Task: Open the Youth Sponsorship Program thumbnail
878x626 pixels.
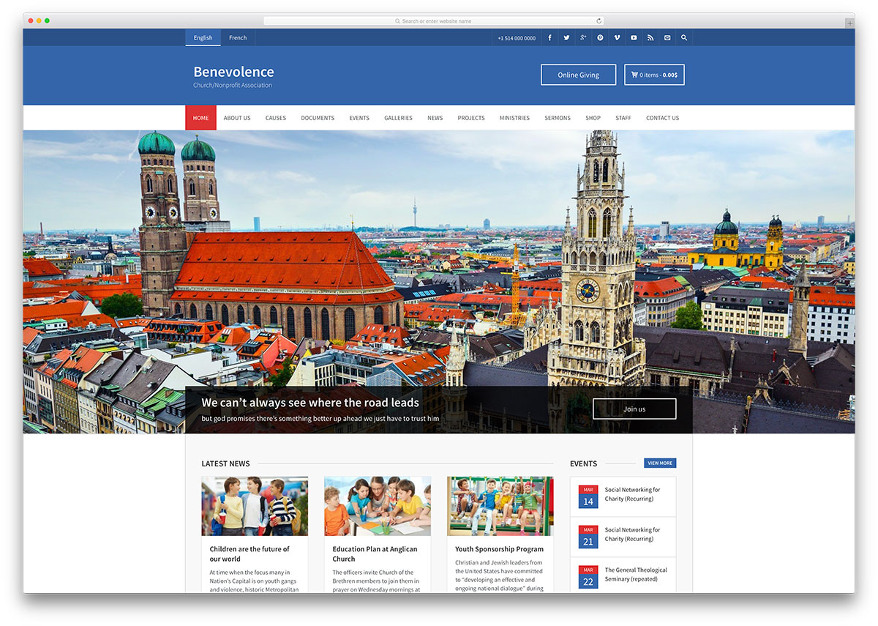Action: tap(500, 505)
